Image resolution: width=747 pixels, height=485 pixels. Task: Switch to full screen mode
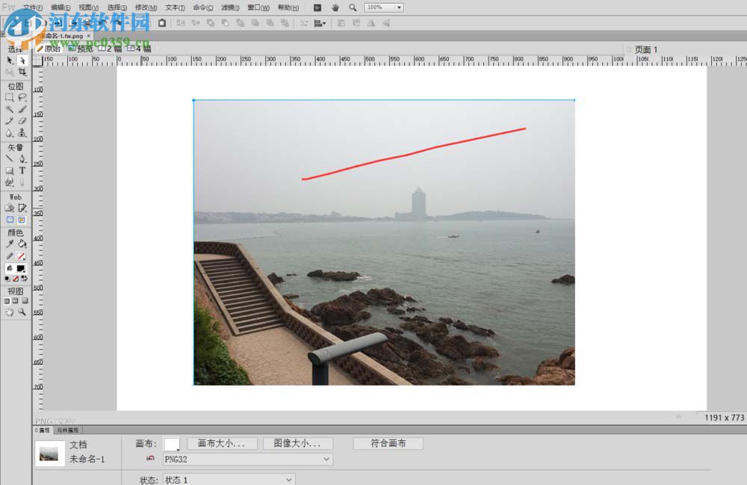click(25, 301)
